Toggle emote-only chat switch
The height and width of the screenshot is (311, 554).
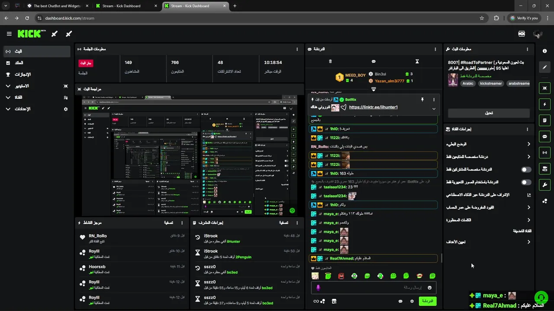point(526,182)
